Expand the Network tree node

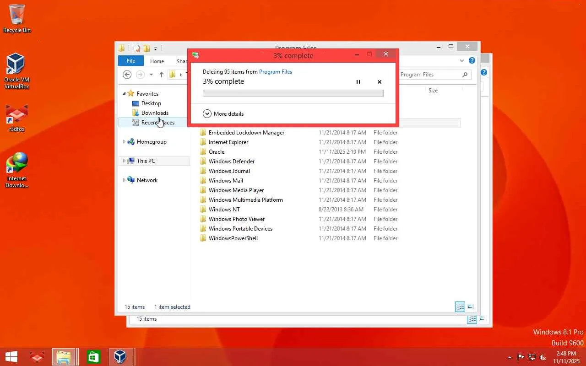124,180
